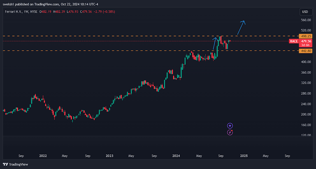The width and height of the screenshot is (316, 169).
Task: Click the 2022 label on time axis
Action: [x=43, y=156]
